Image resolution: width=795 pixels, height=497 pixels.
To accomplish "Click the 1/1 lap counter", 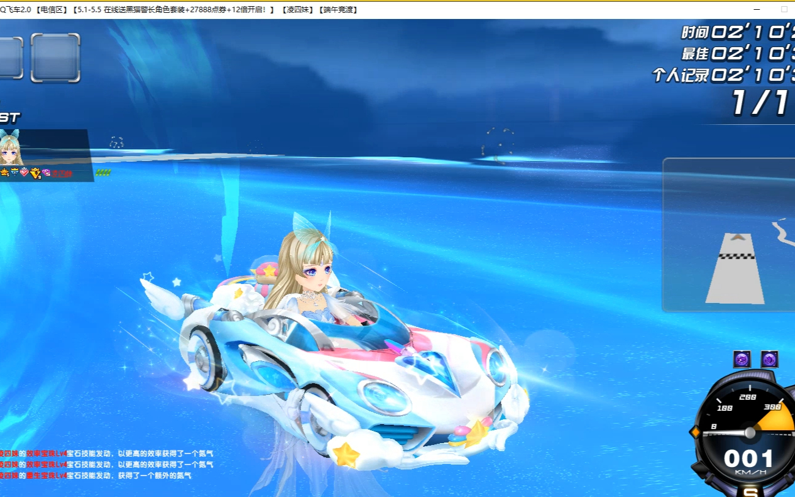I will [x=762, y=103].
